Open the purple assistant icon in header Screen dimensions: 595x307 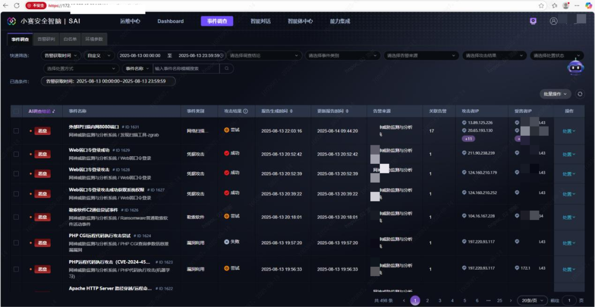click(533, 21)
